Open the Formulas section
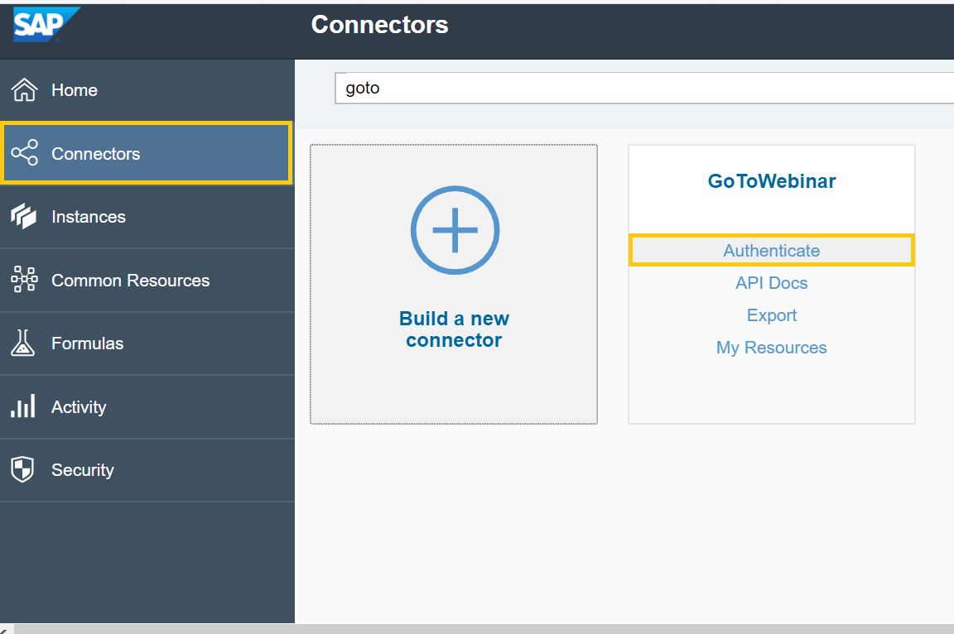Screen dimensions: 954x634 tap(147, 343)
